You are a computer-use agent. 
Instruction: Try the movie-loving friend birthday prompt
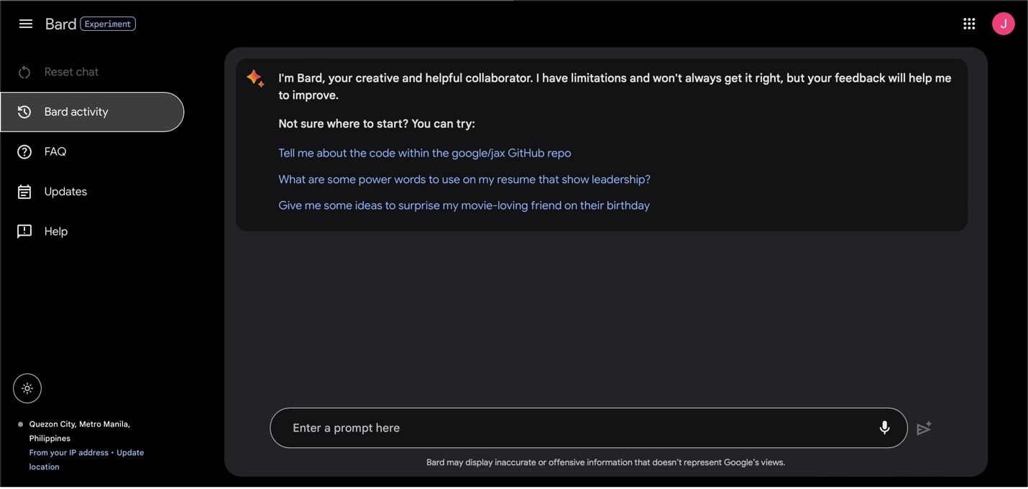coord(464,205)
